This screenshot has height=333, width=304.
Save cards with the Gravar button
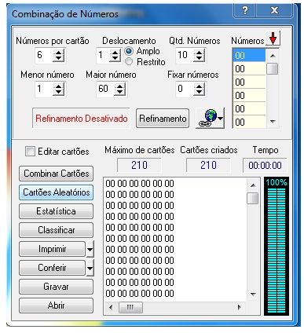coord(56,287)
